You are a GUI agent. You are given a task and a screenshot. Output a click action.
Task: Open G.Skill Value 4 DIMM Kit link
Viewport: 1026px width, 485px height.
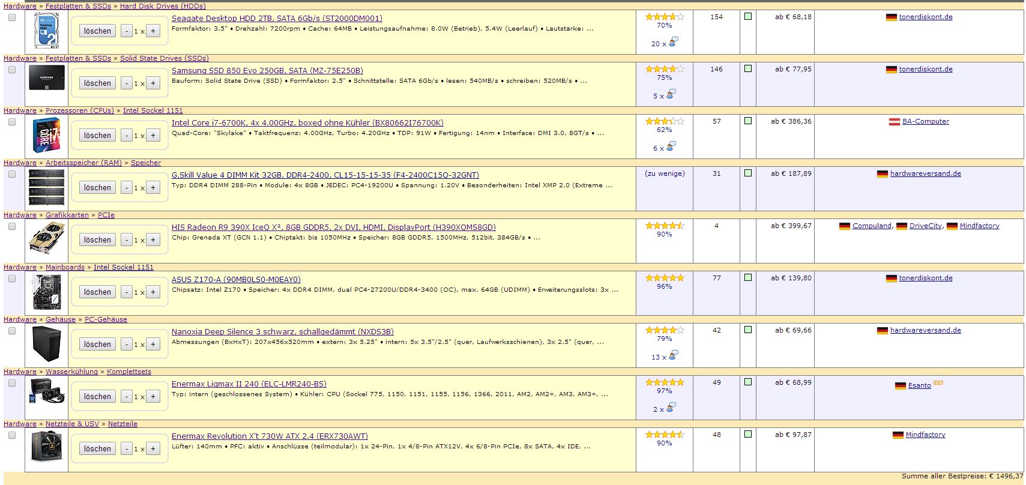325,175
